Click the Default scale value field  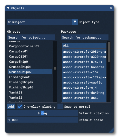click(x=42, y=120)
